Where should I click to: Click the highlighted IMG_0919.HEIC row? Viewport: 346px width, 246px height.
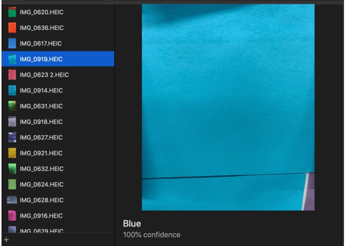pyautogui.click(x=58, y=59)
